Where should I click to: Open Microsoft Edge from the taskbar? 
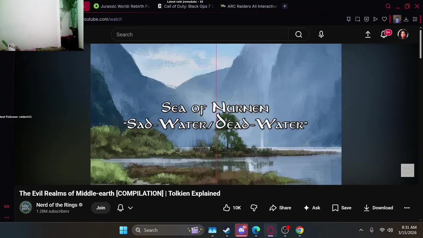pyautogui.click(x=256, y=230)
